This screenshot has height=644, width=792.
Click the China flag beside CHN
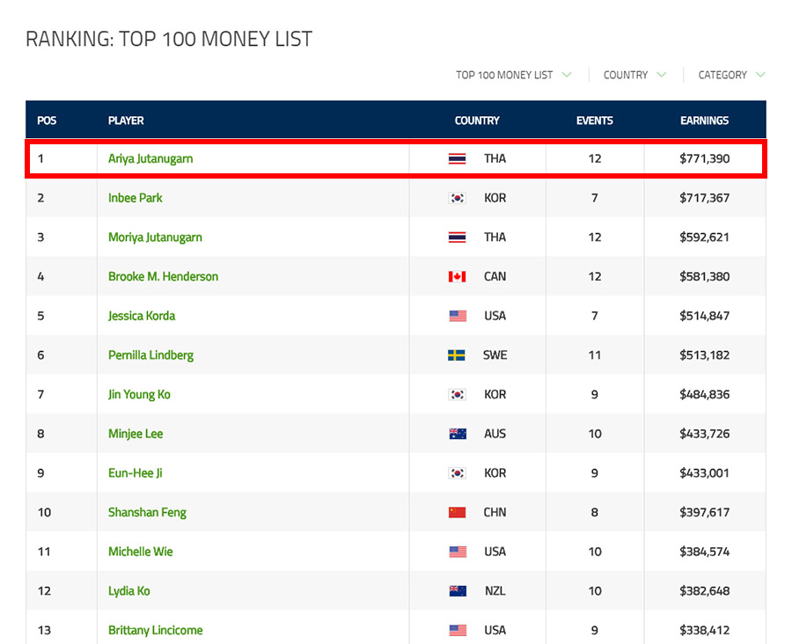pos(457,512)
